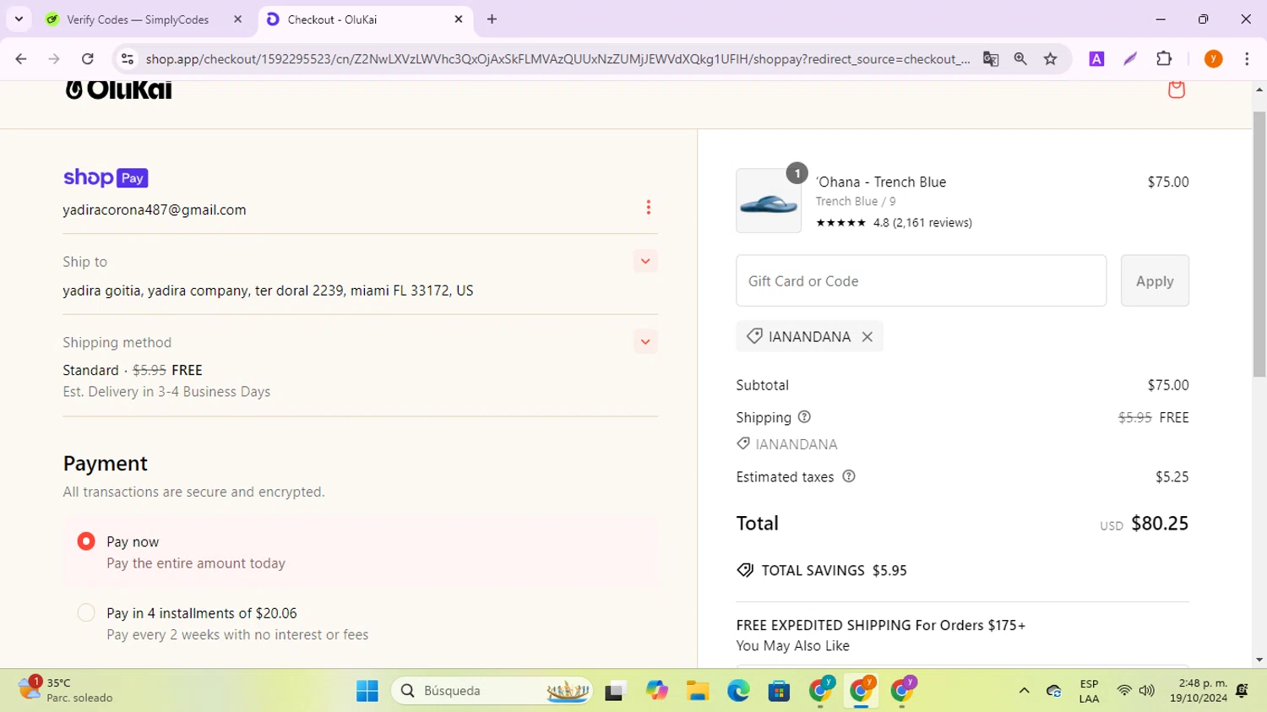
Task: Switch to the Verify Codes — SimplyCodes tab
Action: pos(144,19)
